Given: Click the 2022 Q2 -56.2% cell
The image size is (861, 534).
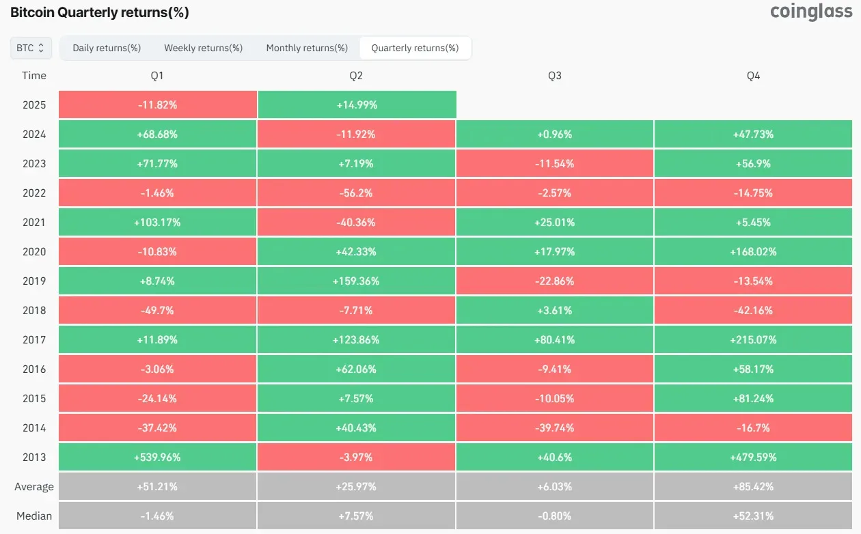Looking at the screenshot, I should [357, 193].
